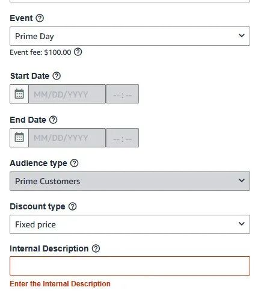Viewport: 264px width, 305px height.
Task: Click the Start Date MM/DD/YYYY field
Action: (67, 94)
